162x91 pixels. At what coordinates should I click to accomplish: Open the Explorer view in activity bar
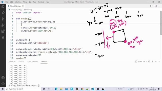pos(3,7)
